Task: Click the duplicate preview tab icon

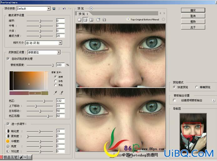Action: [x=104, y=20]
